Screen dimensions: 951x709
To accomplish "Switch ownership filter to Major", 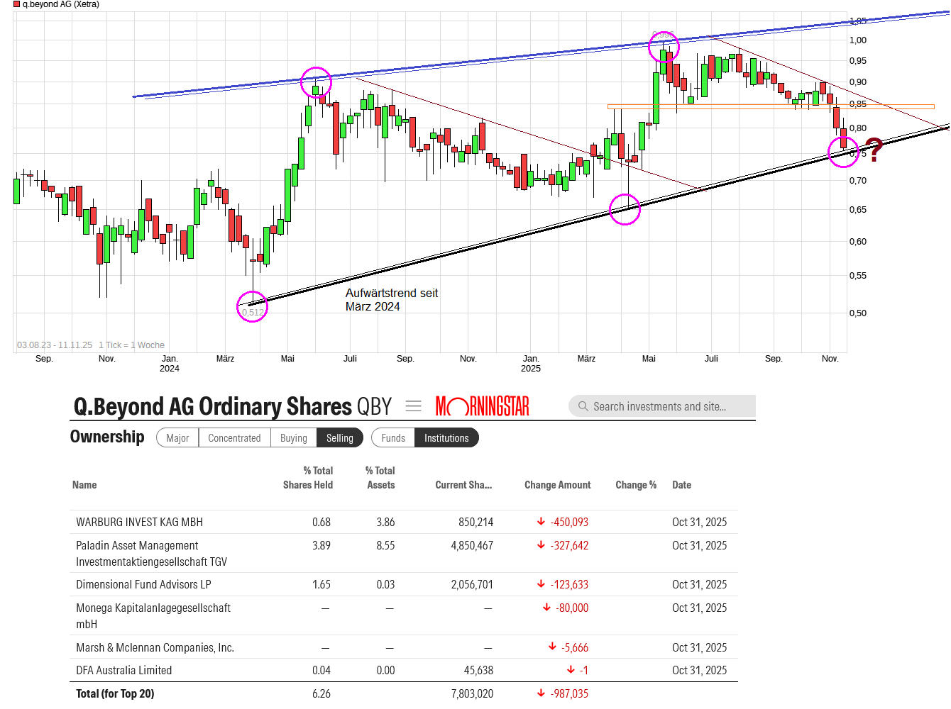I will pos(177,438).
